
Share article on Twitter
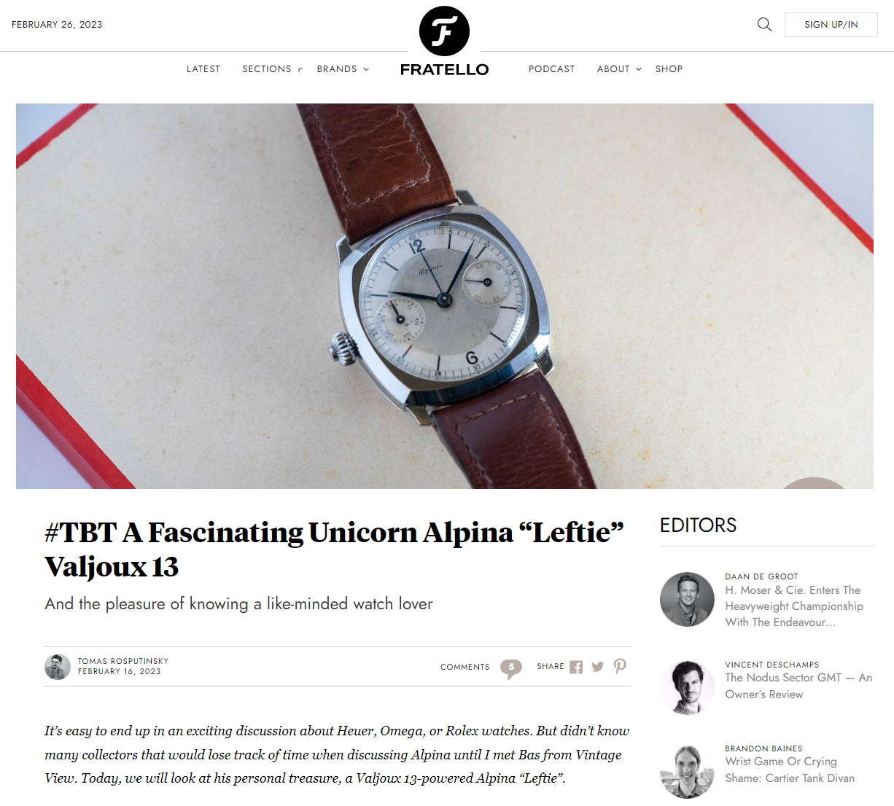click(598, 667)
